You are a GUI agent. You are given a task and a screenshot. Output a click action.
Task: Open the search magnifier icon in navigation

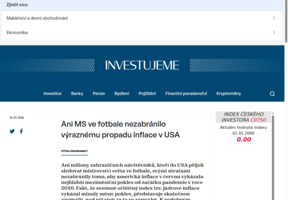272,94
